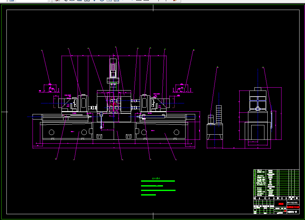The image size is (305, 220).
Task: Select the side view of the machine on the right
Action: (258, 114)
